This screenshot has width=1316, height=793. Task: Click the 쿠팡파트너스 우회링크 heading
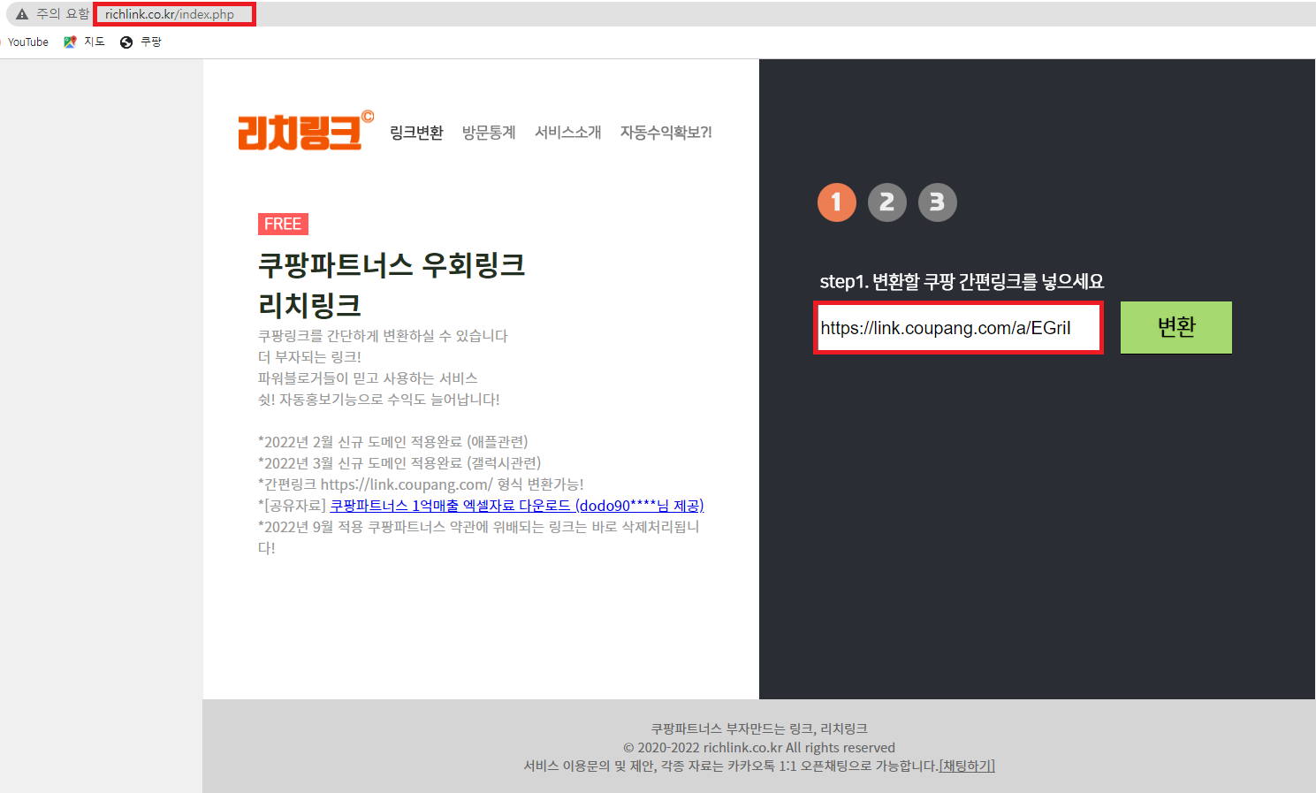coord(392,264)
